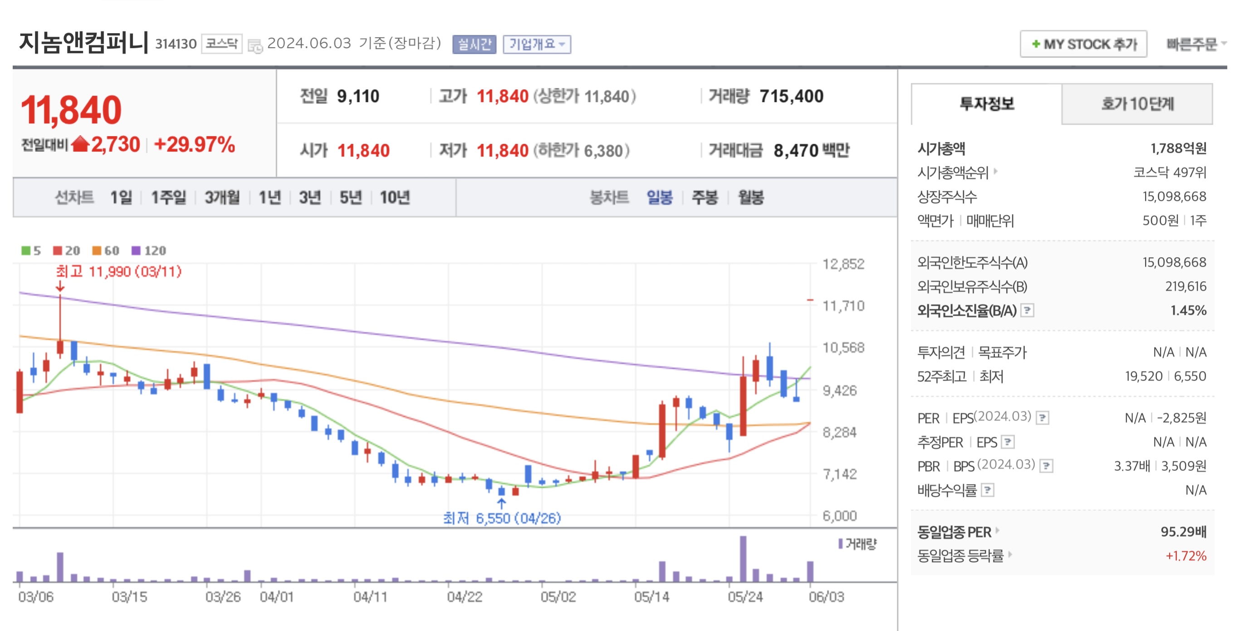
Task: Click purple 120-day moving average legend swatch
Action: pyautogui.click(x=136, y=250)
